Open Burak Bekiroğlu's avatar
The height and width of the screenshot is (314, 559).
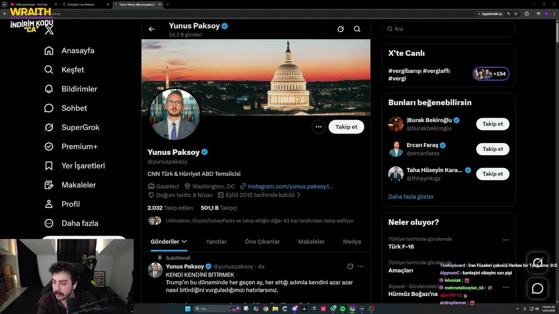(396, 124)
